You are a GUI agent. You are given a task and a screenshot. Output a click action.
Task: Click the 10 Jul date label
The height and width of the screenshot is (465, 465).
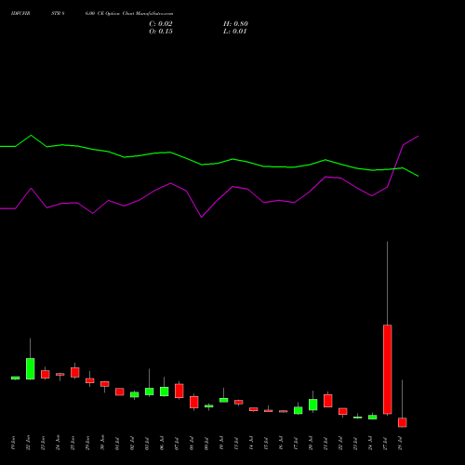(x=221, y=443)
